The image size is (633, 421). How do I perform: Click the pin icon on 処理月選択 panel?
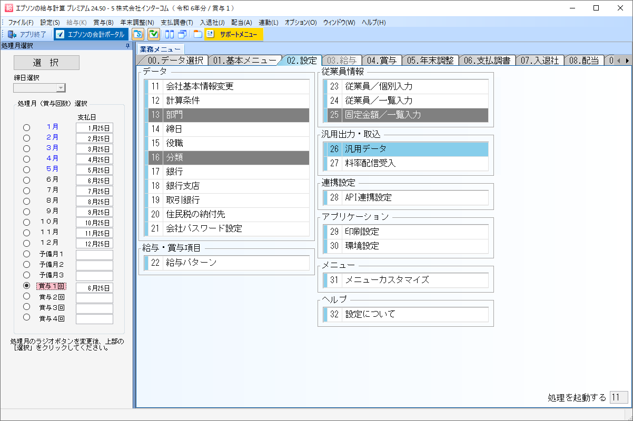pyautogui.click(x=127, y=46)
